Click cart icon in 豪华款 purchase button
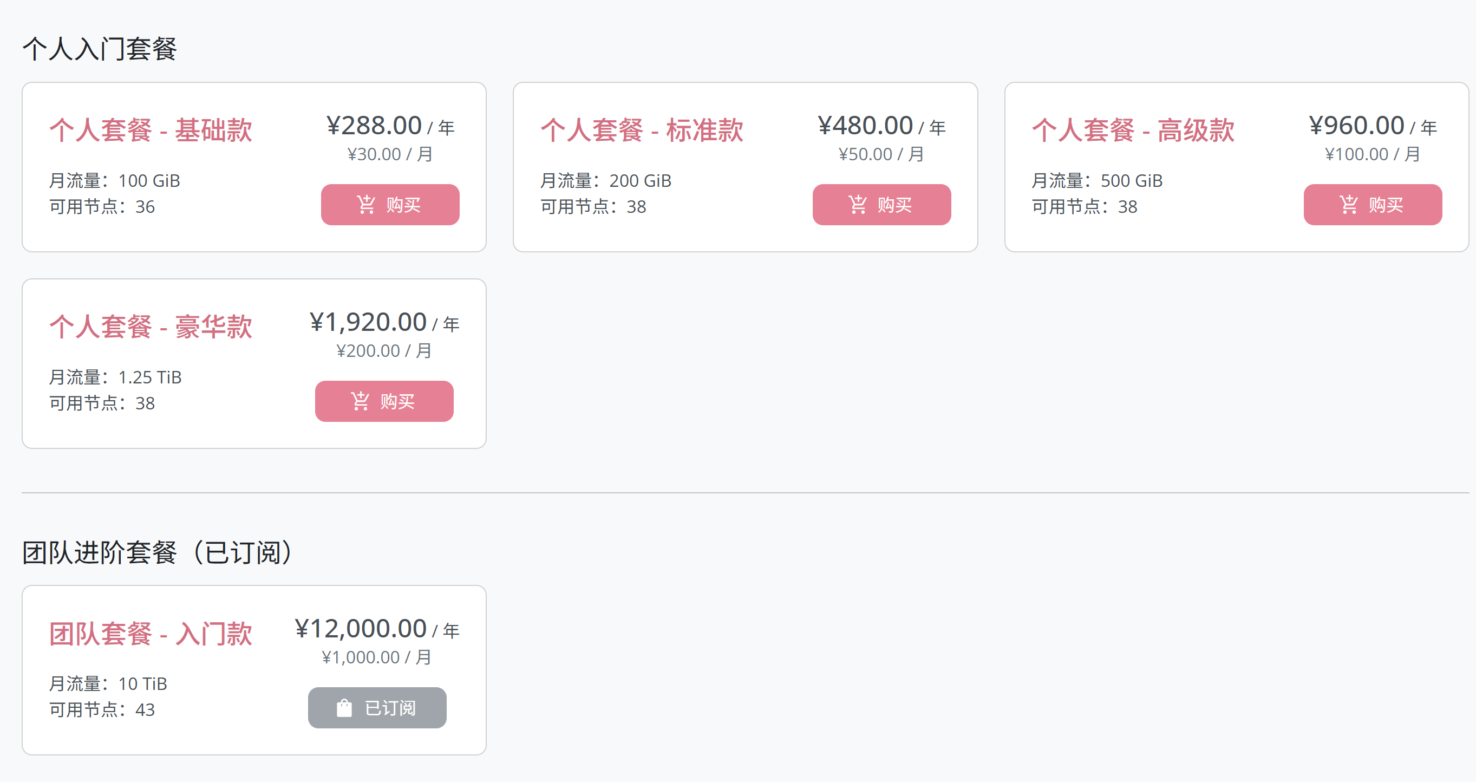The image size is (1476, 782). [x=361, y=401]
